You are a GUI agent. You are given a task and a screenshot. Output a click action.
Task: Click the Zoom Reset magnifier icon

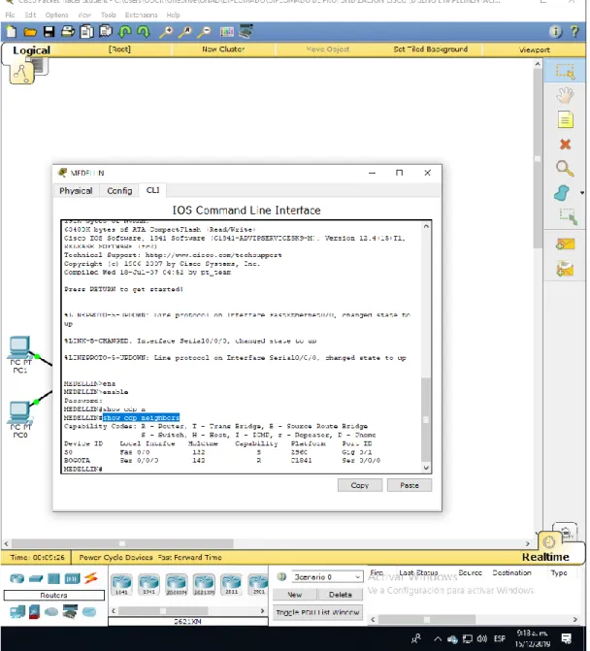(x=185, y=32)
